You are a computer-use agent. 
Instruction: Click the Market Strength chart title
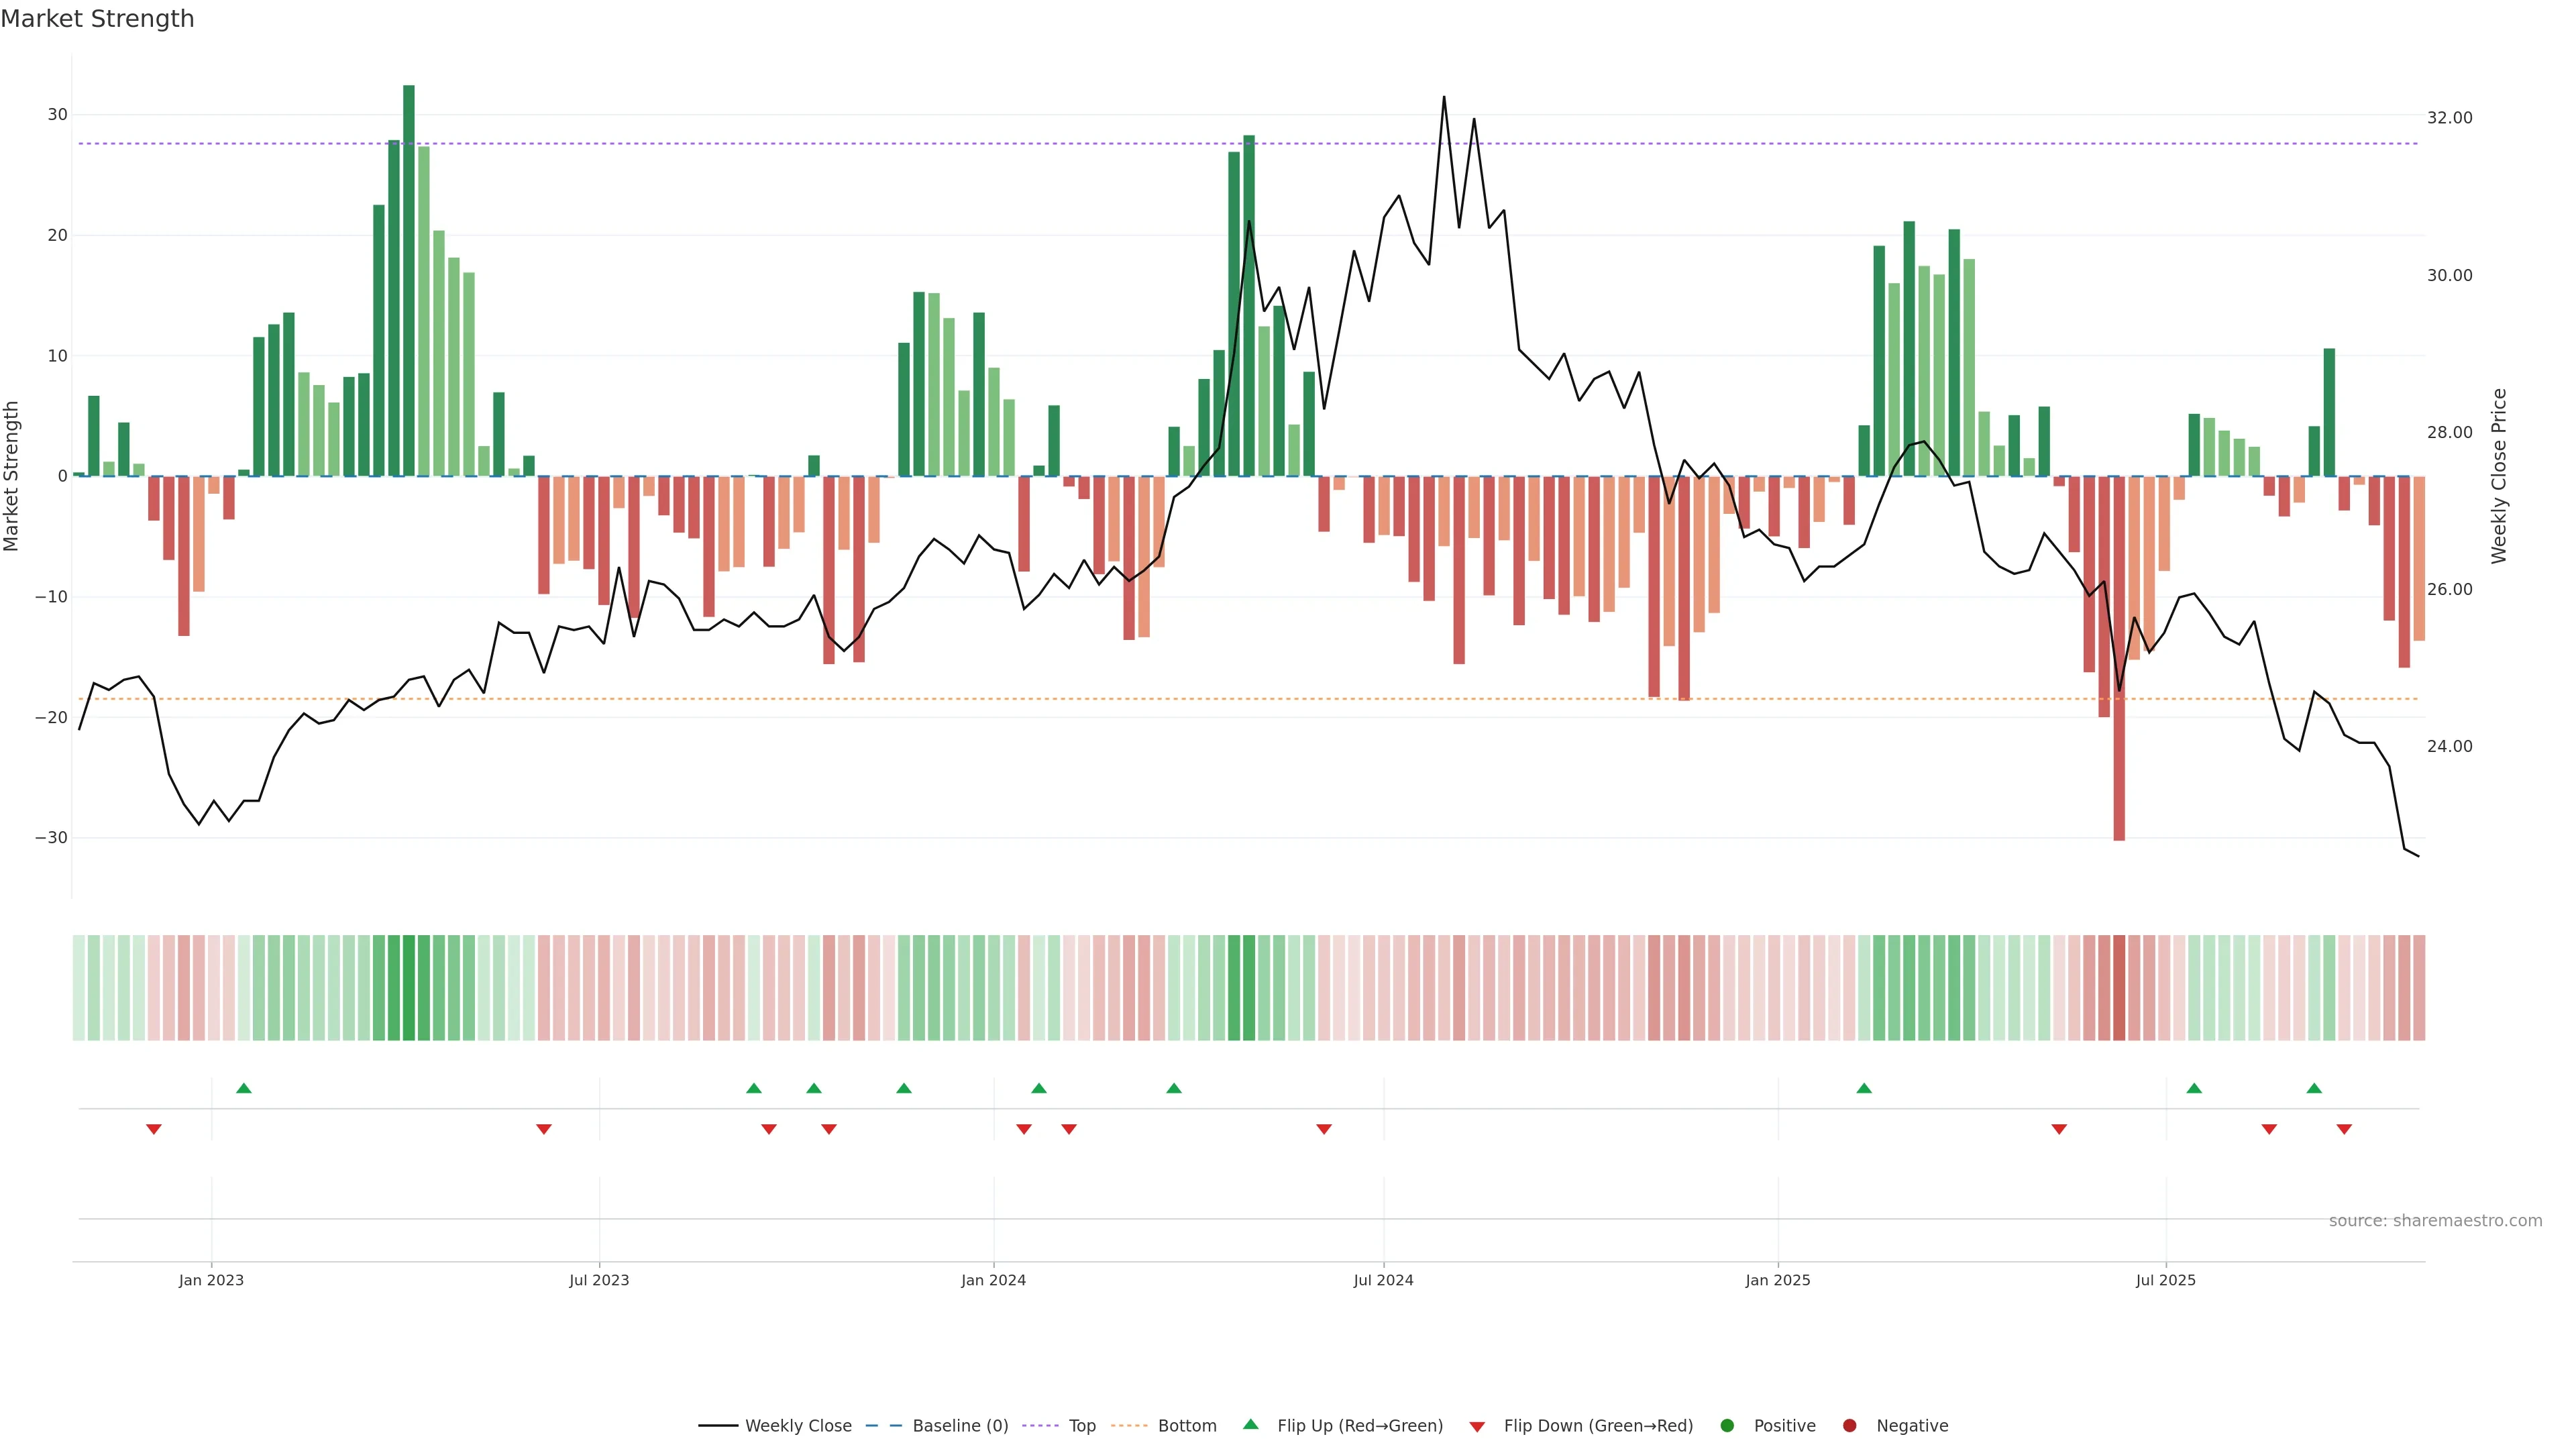click(97, 19)
